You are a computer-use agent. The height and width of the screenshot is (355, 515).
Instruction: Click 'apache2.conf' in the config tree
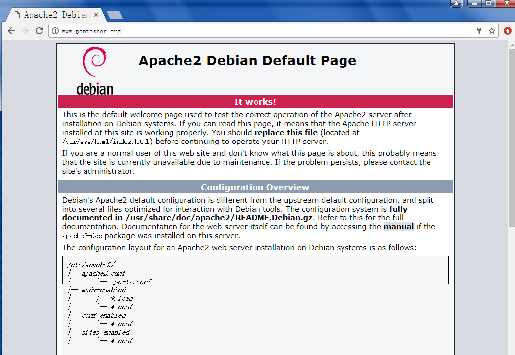tap(103, 273)
